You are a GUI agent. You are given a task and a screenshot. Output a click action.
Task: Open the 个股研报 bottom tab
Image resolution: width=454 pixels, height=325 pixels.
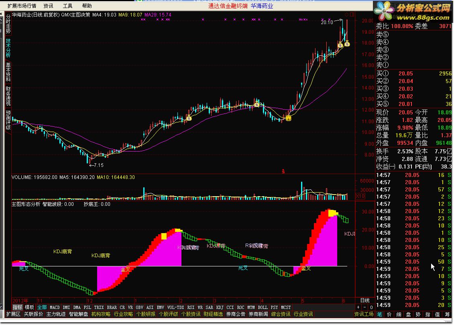pos(146,314)
